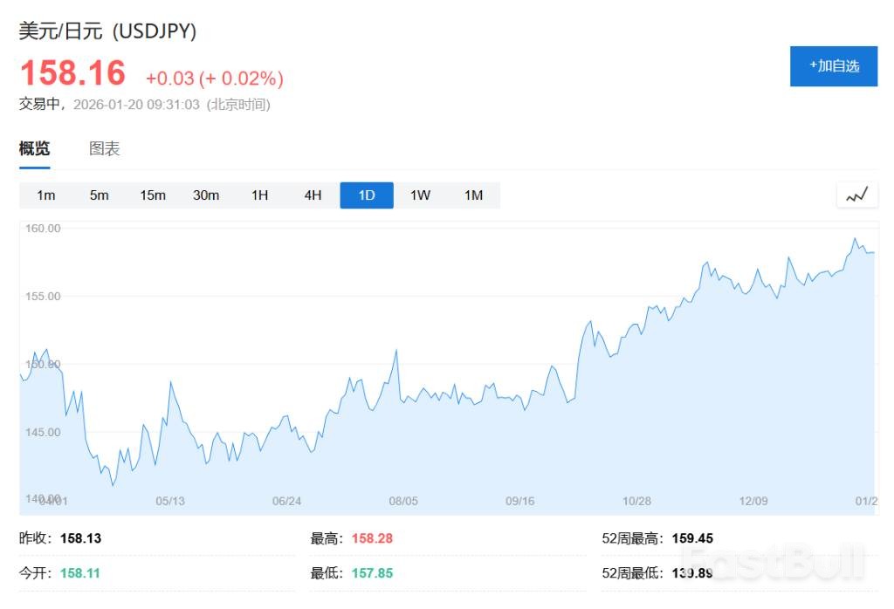
Task: Select the 1m timeframe
Action: pos(46,195)
